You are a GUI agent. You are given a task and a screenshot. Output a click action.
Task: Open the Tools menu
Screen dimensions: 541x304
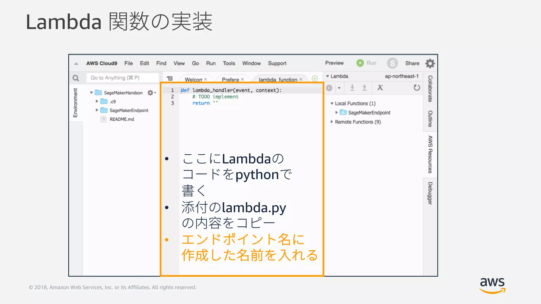pos(229,63)
